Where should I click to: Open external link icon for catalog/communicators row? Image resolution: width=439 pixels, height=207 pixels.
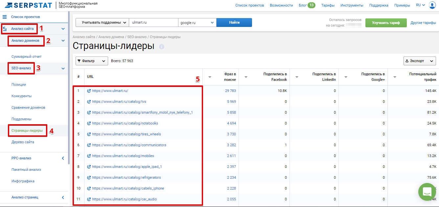pyautogui.click(x=89, y=145)
